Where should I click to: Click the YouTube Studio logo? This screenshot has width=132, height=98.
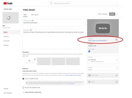(8, 3)
